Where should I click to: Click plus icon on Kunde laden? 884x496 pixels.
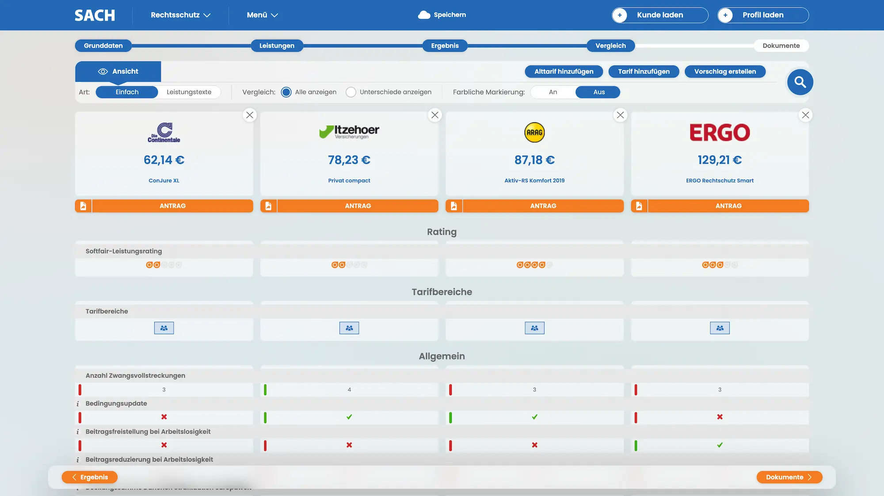(x=620, y=15)
